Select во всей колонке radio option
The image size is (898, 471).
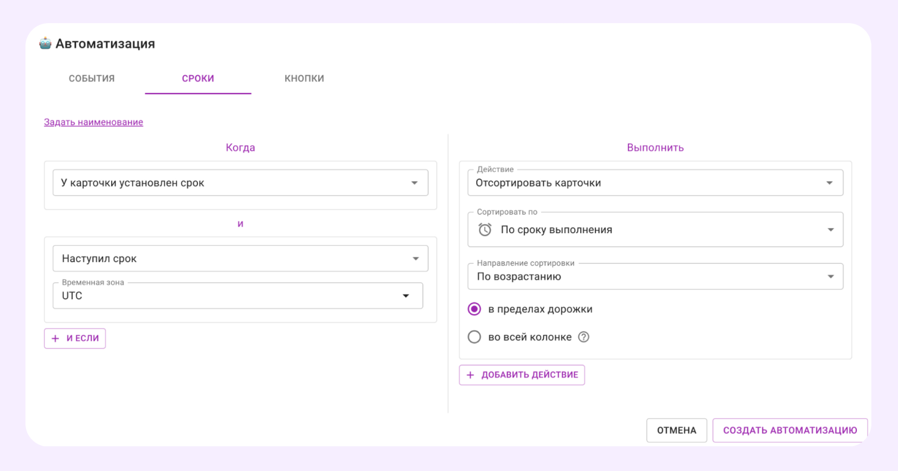click(x=474, y=337)
